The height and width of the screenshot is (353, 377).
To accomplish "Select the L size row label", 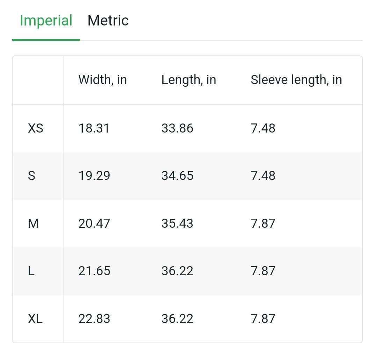I will tap(31, 271).
